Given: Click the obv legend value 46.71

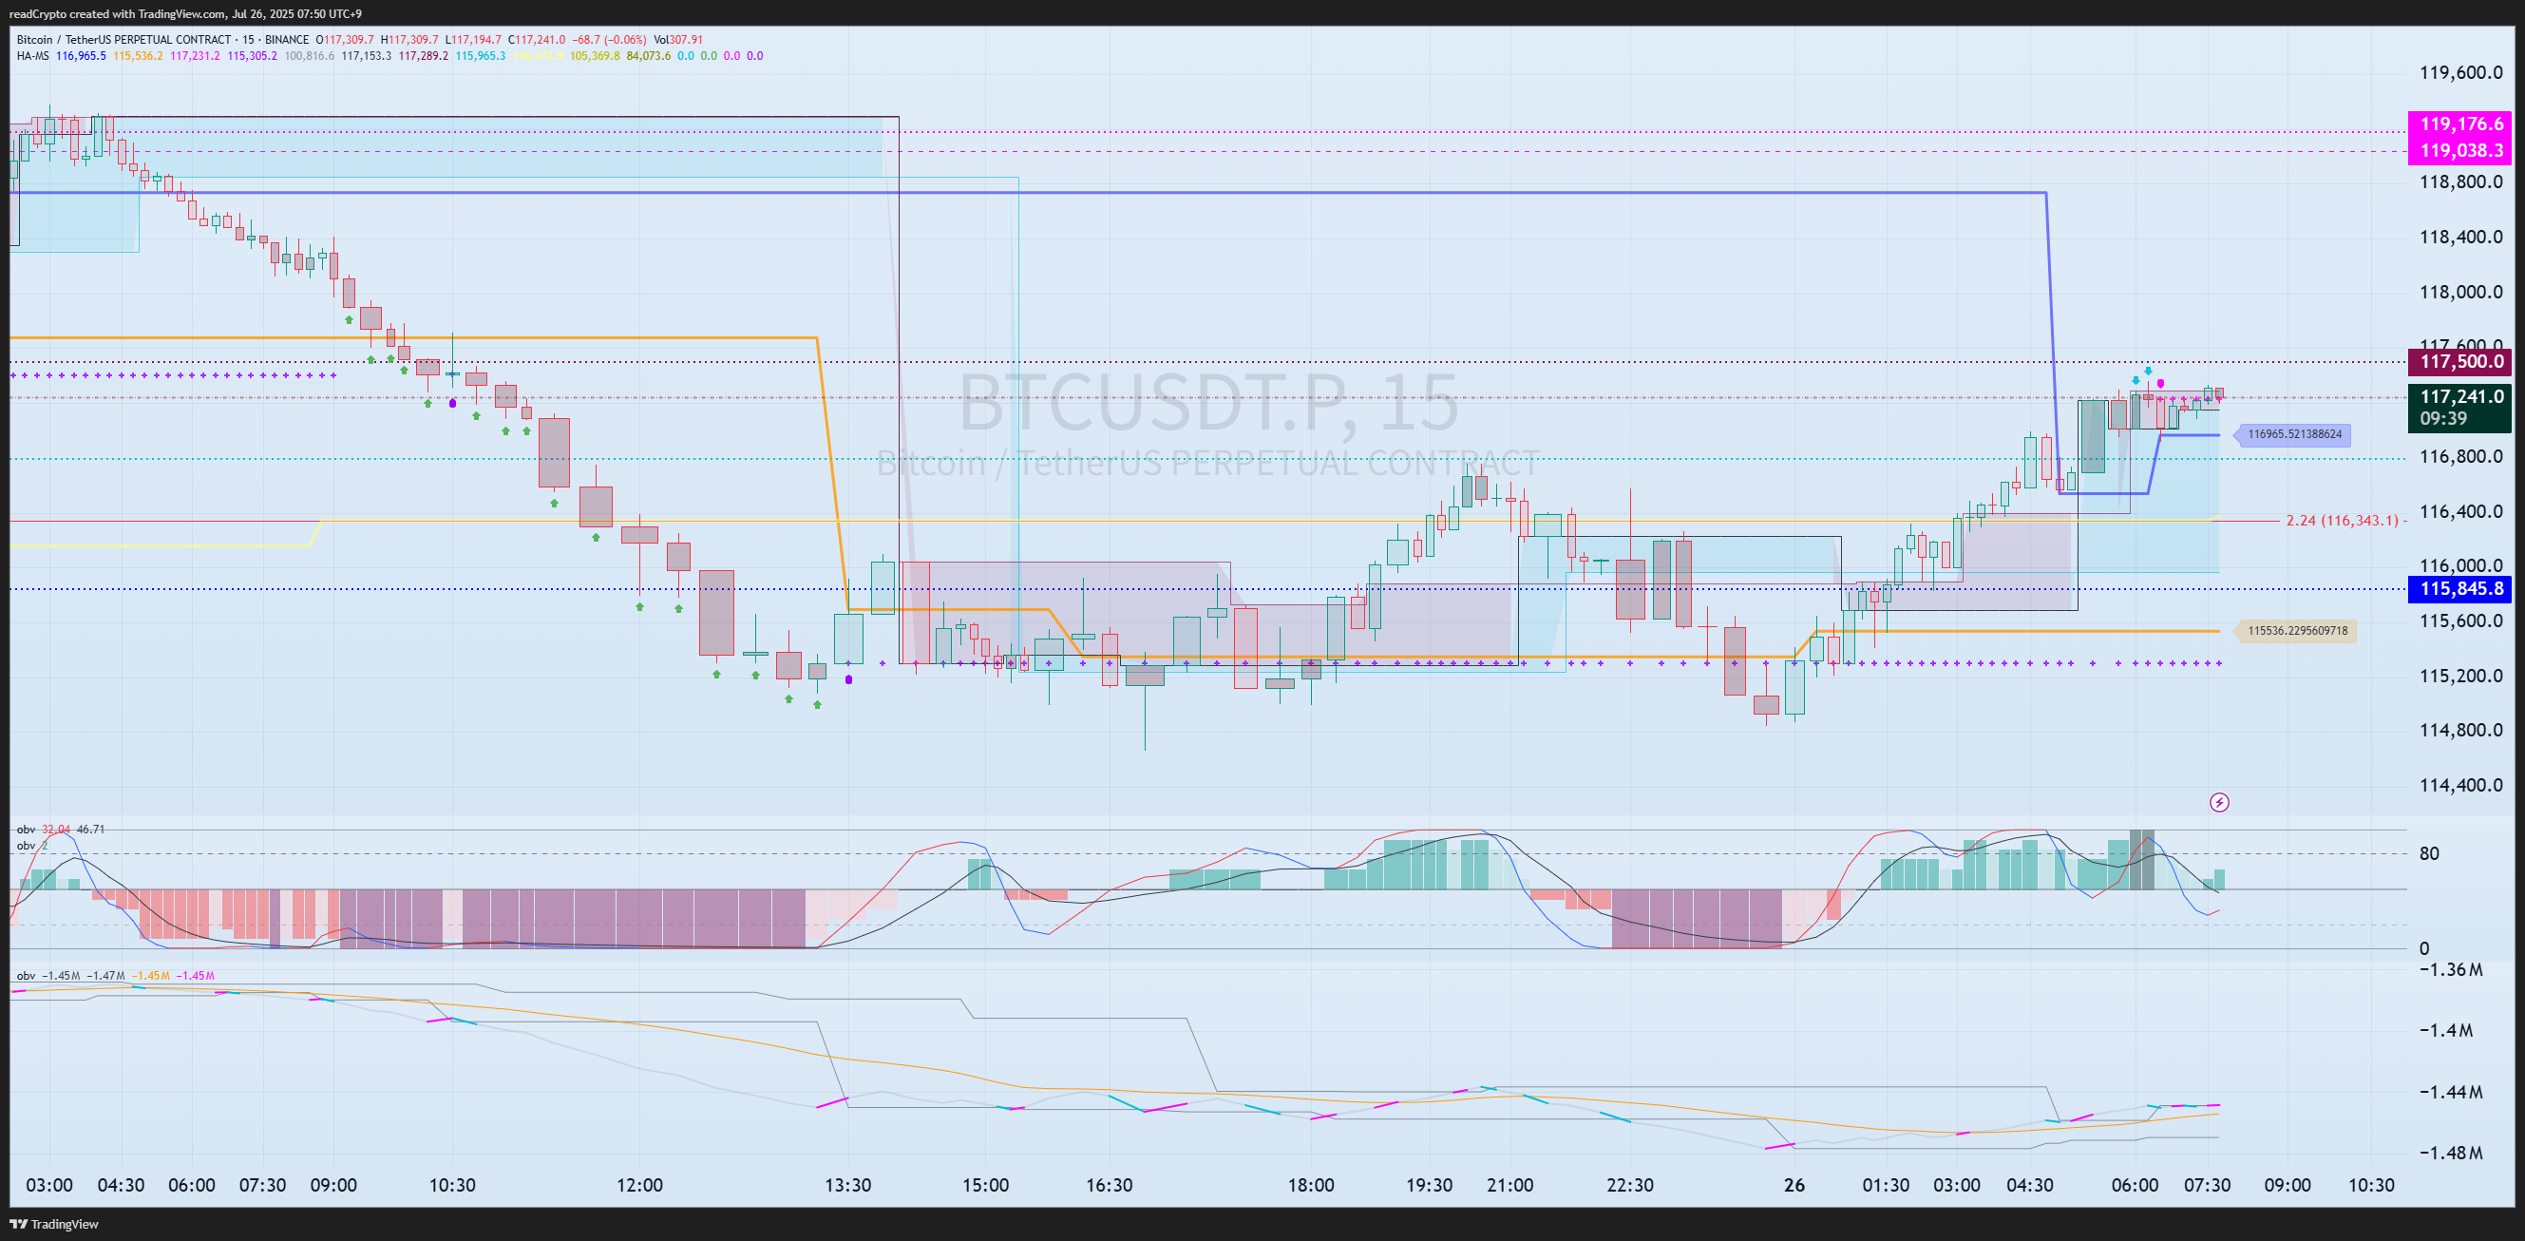Looking at the screenshot, I should pyautogui.click(x=90, y=830).
